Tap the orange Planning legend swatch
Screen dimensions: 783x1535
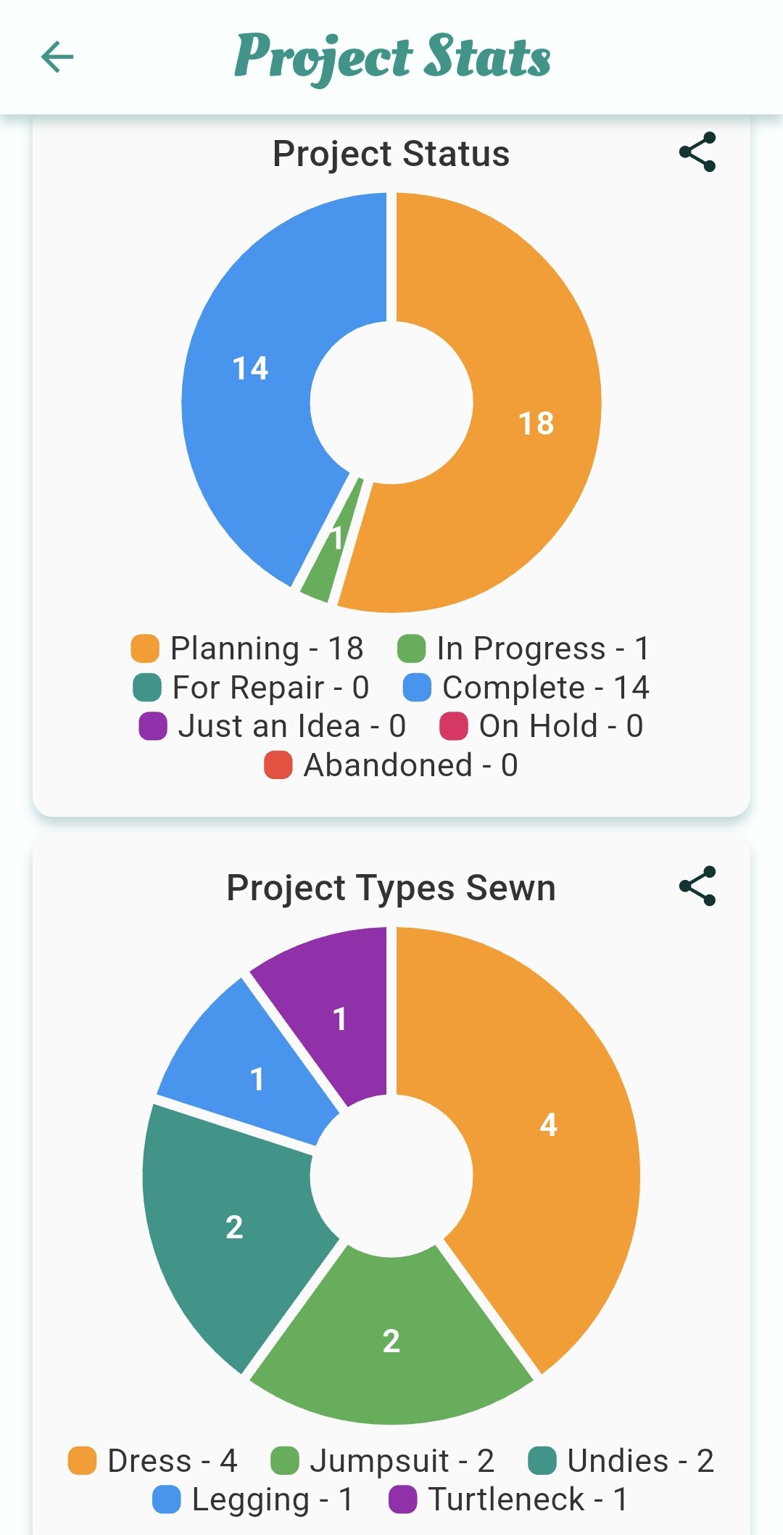145,649
